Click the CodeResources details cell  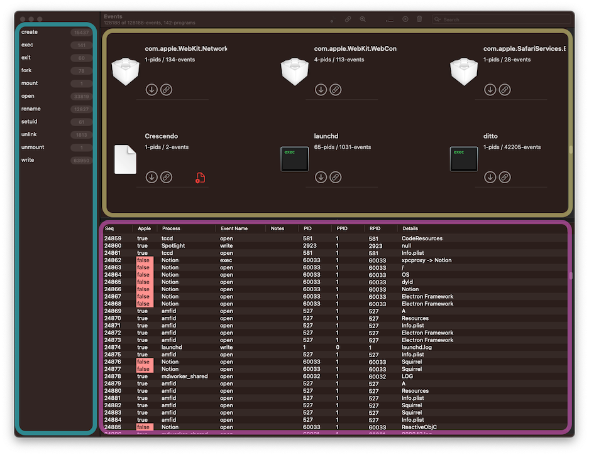coord(422,238)
